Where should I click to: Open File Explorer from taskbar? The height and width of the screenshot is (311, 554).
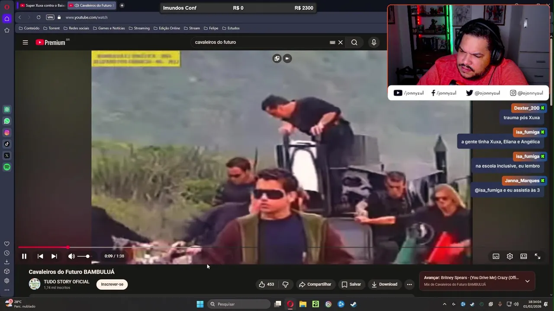[x=303, y=304]
